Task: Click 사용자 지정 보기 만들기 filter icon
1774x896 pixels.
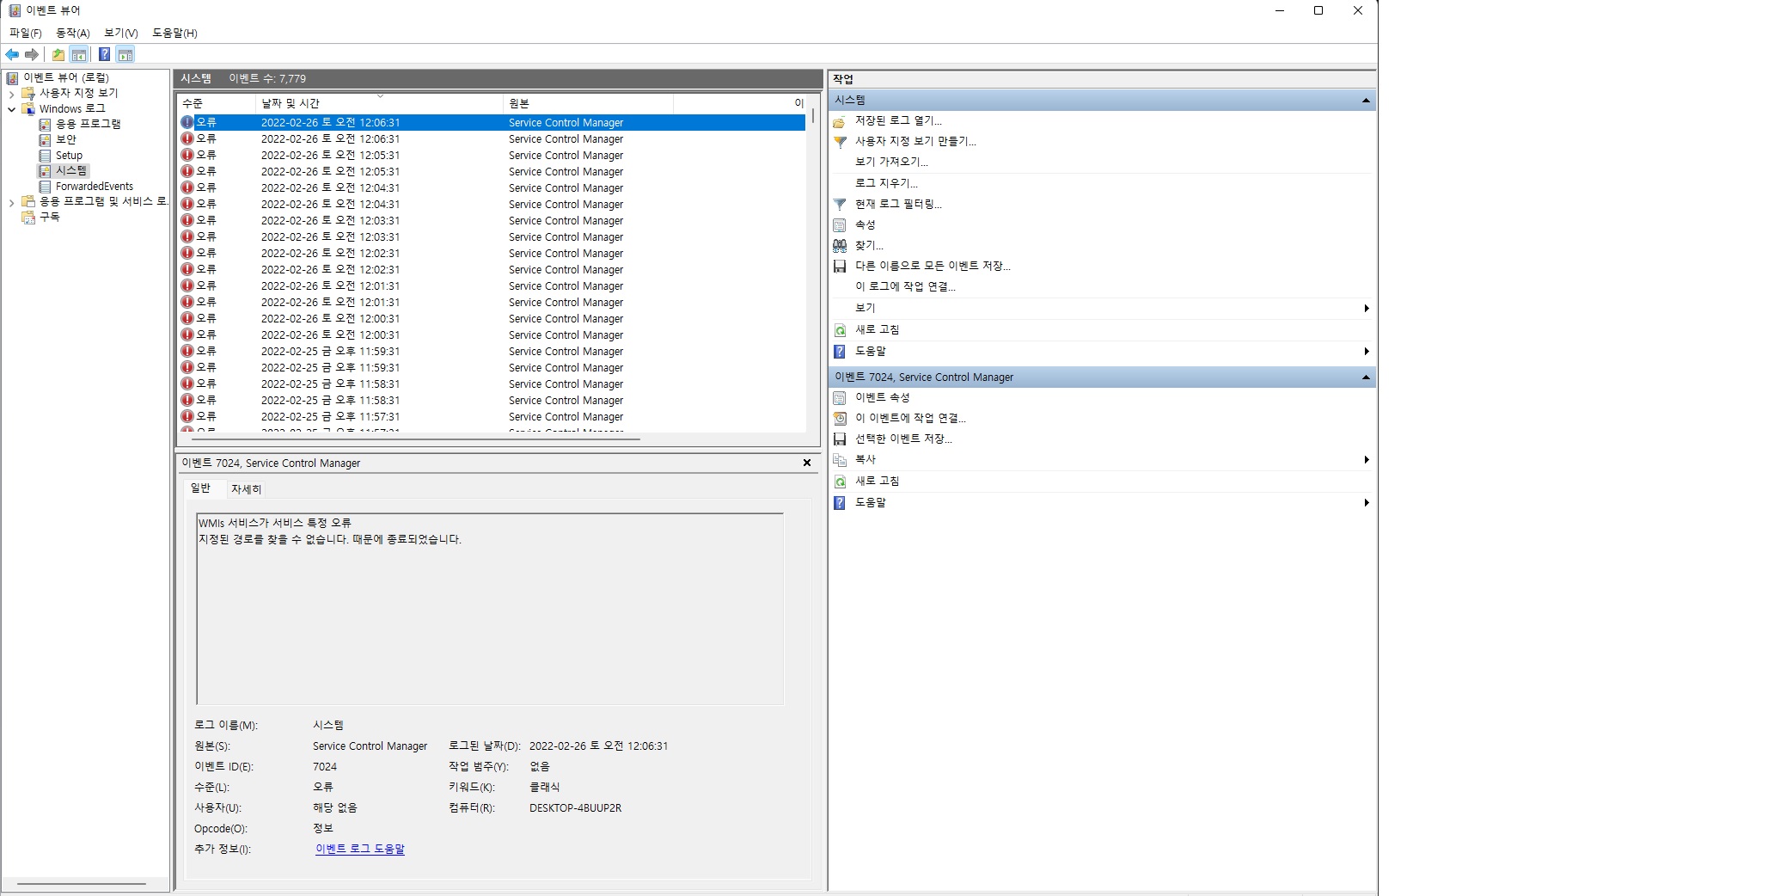Action: [x=841, y=142]
